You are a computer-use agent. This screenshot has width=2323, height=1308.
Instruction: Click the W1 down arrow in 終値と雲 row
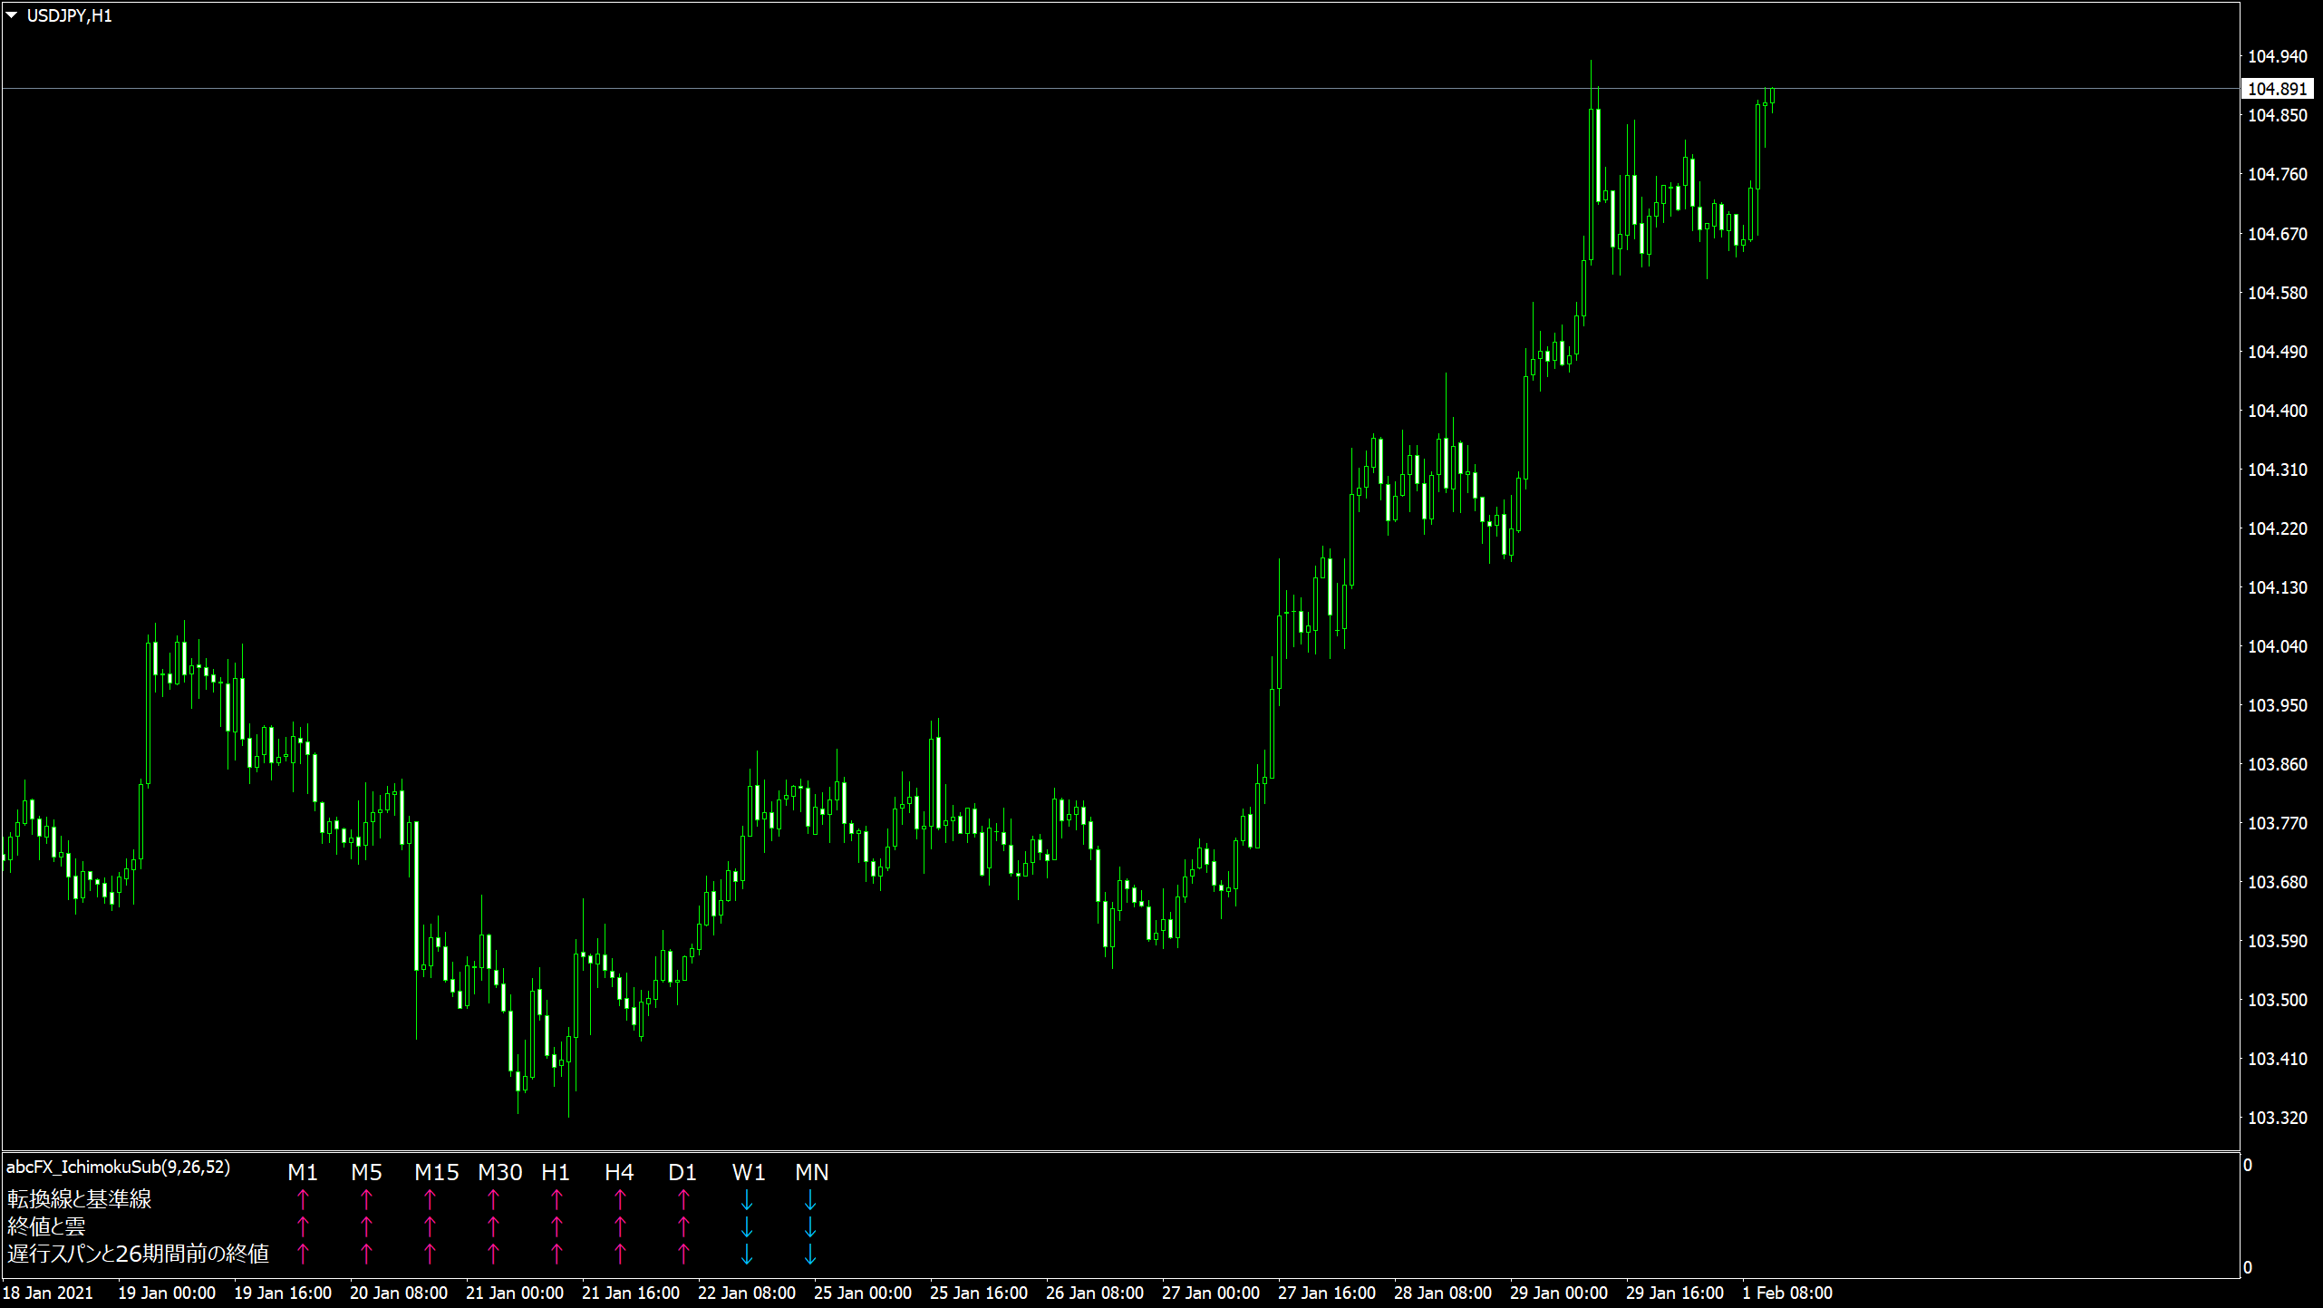coord(748,1228)
